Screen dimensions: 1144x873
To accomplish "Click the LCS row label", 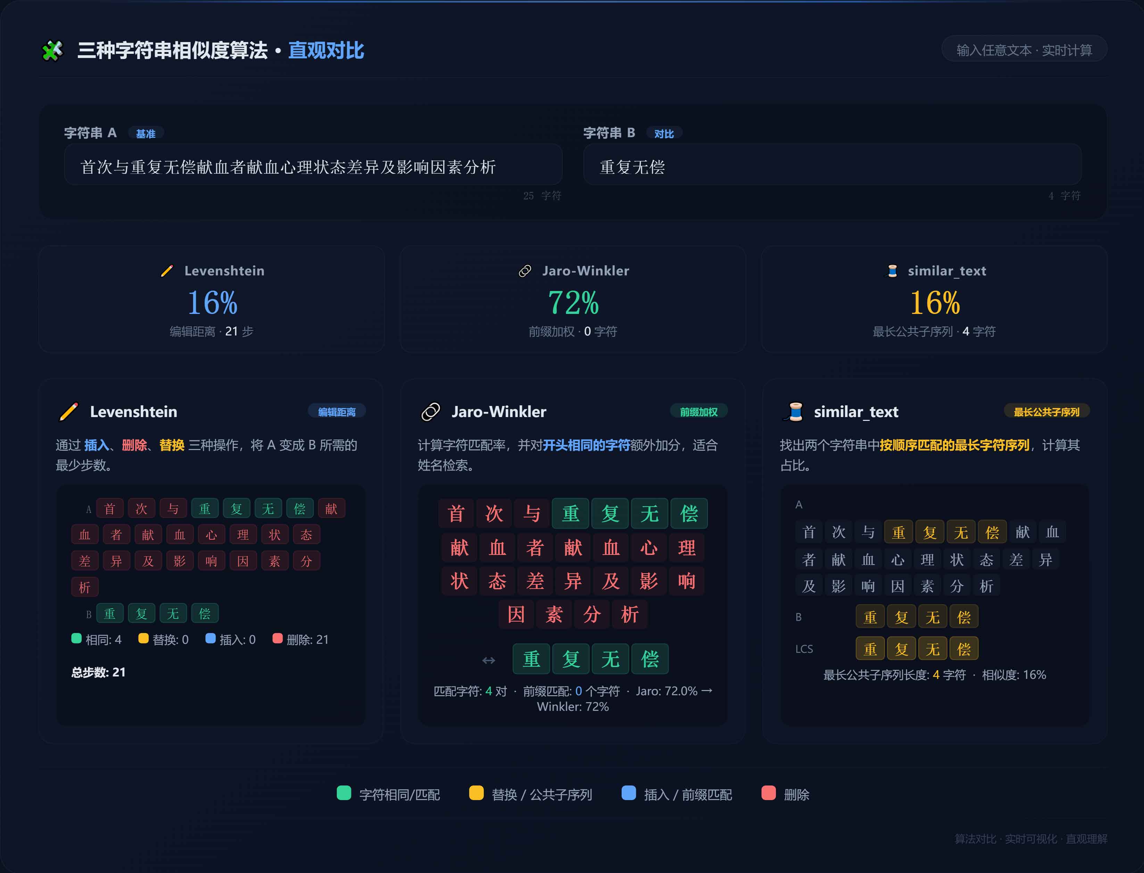I will tap(804, 649).
